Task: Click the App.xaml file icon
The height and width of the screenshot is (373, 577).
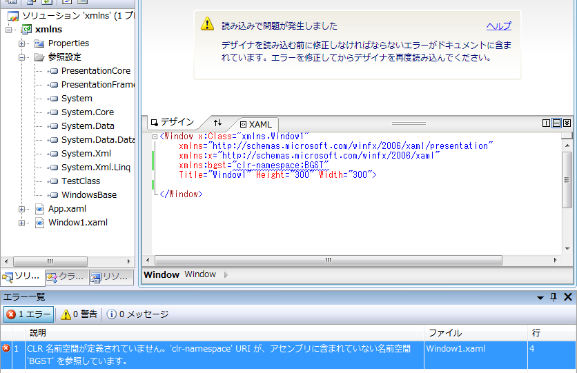Action: pos(39,209)
